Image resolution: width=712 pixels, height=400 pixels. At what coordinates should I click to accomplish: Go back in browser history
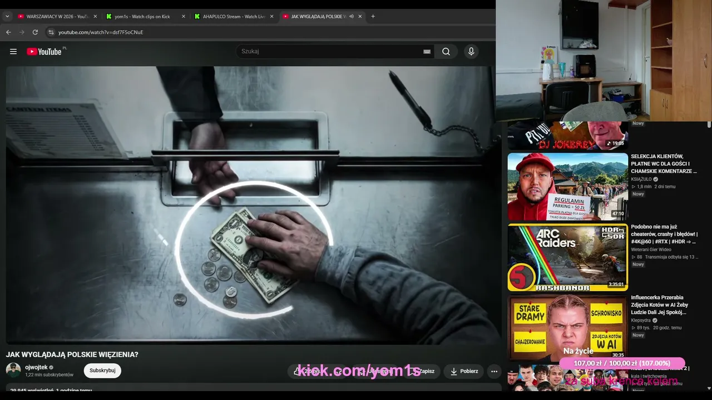8,32
